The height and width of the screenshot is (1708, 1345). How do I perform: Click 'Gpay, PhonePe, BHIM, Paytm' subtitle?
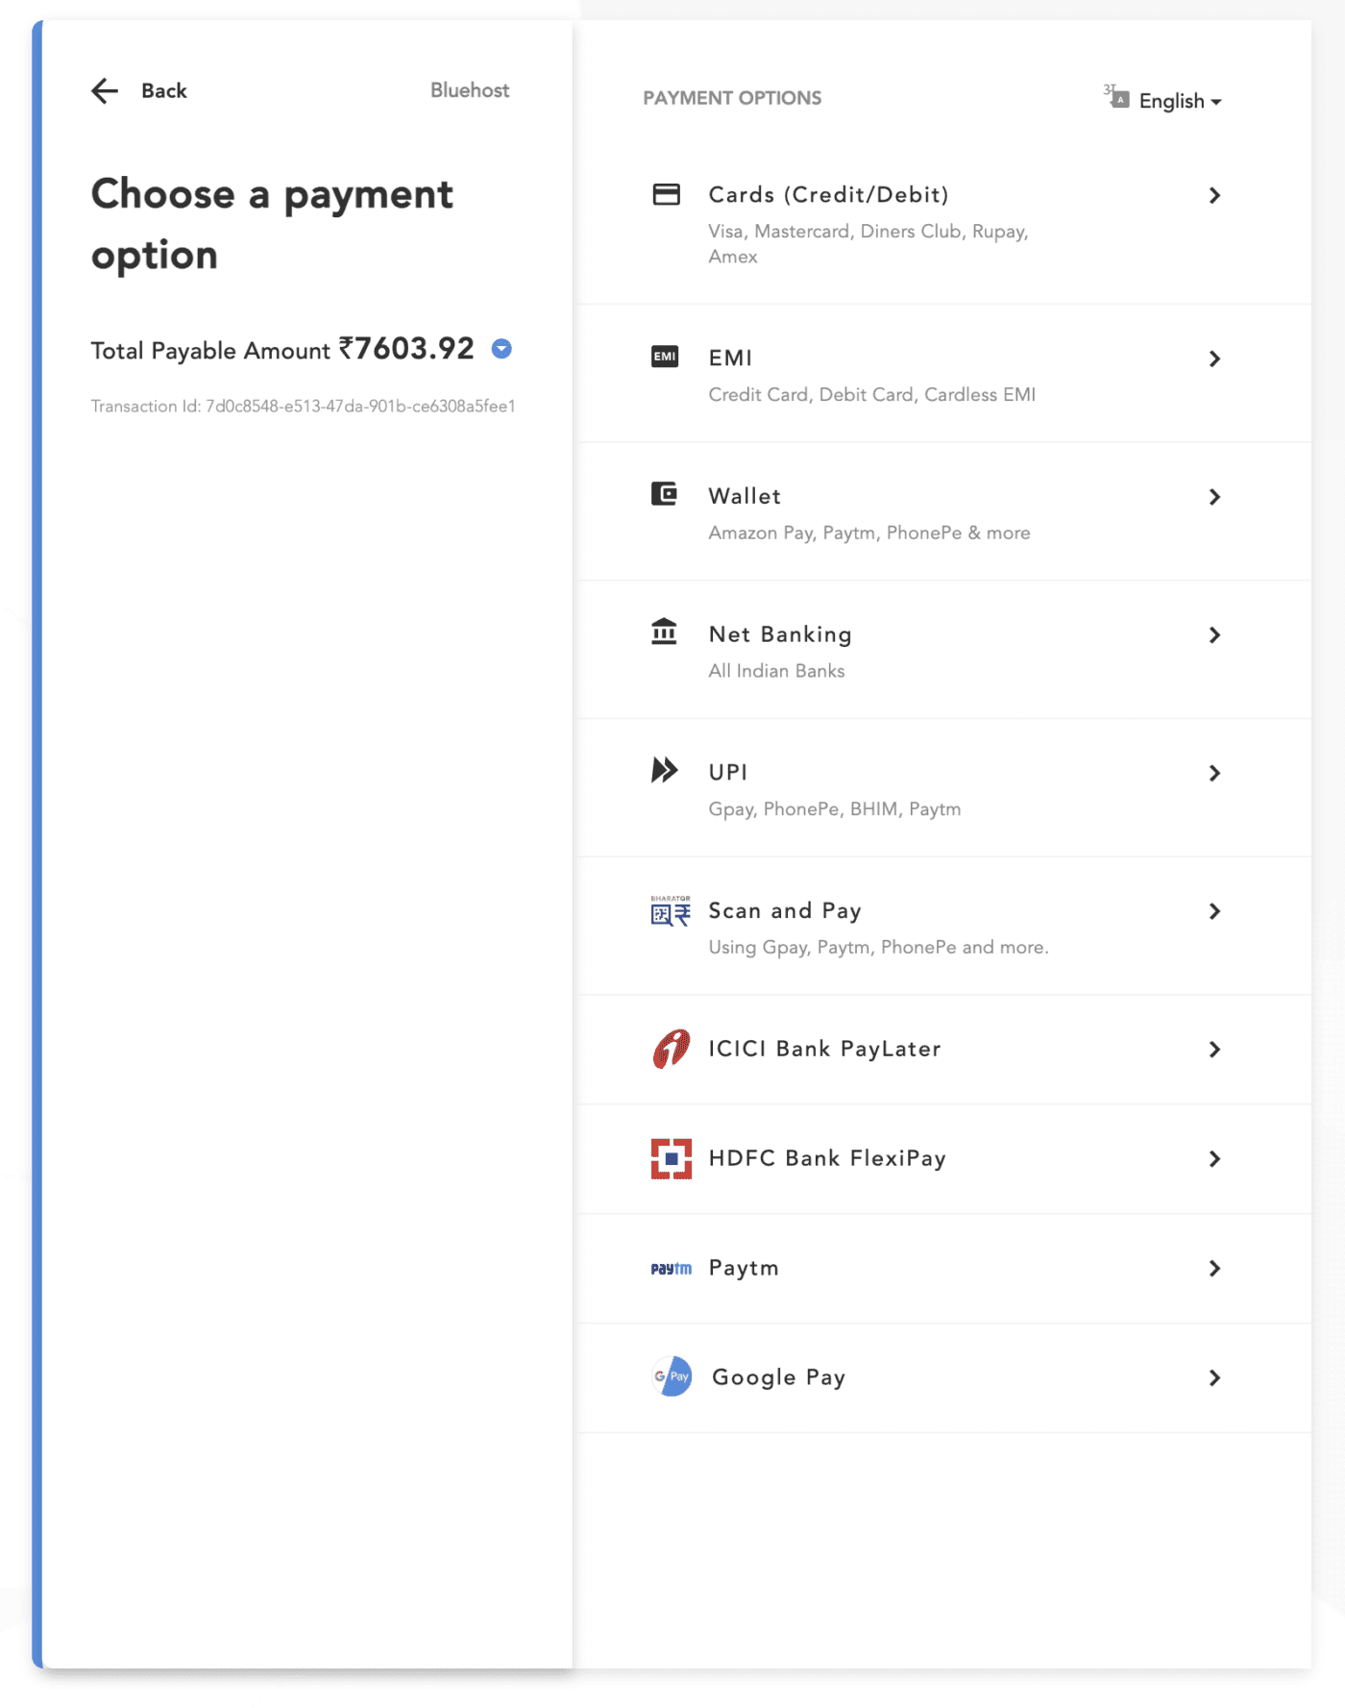tap(834, 809)
